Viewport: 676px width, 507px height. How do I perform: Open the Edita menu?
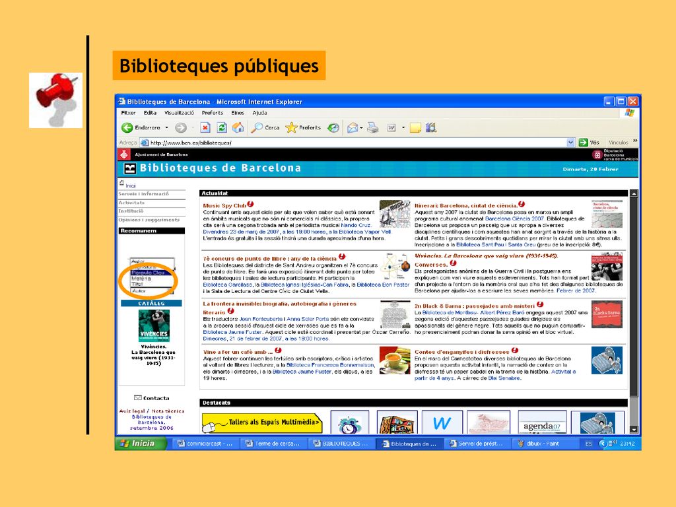pyautogui.click(x=150, y=113)
